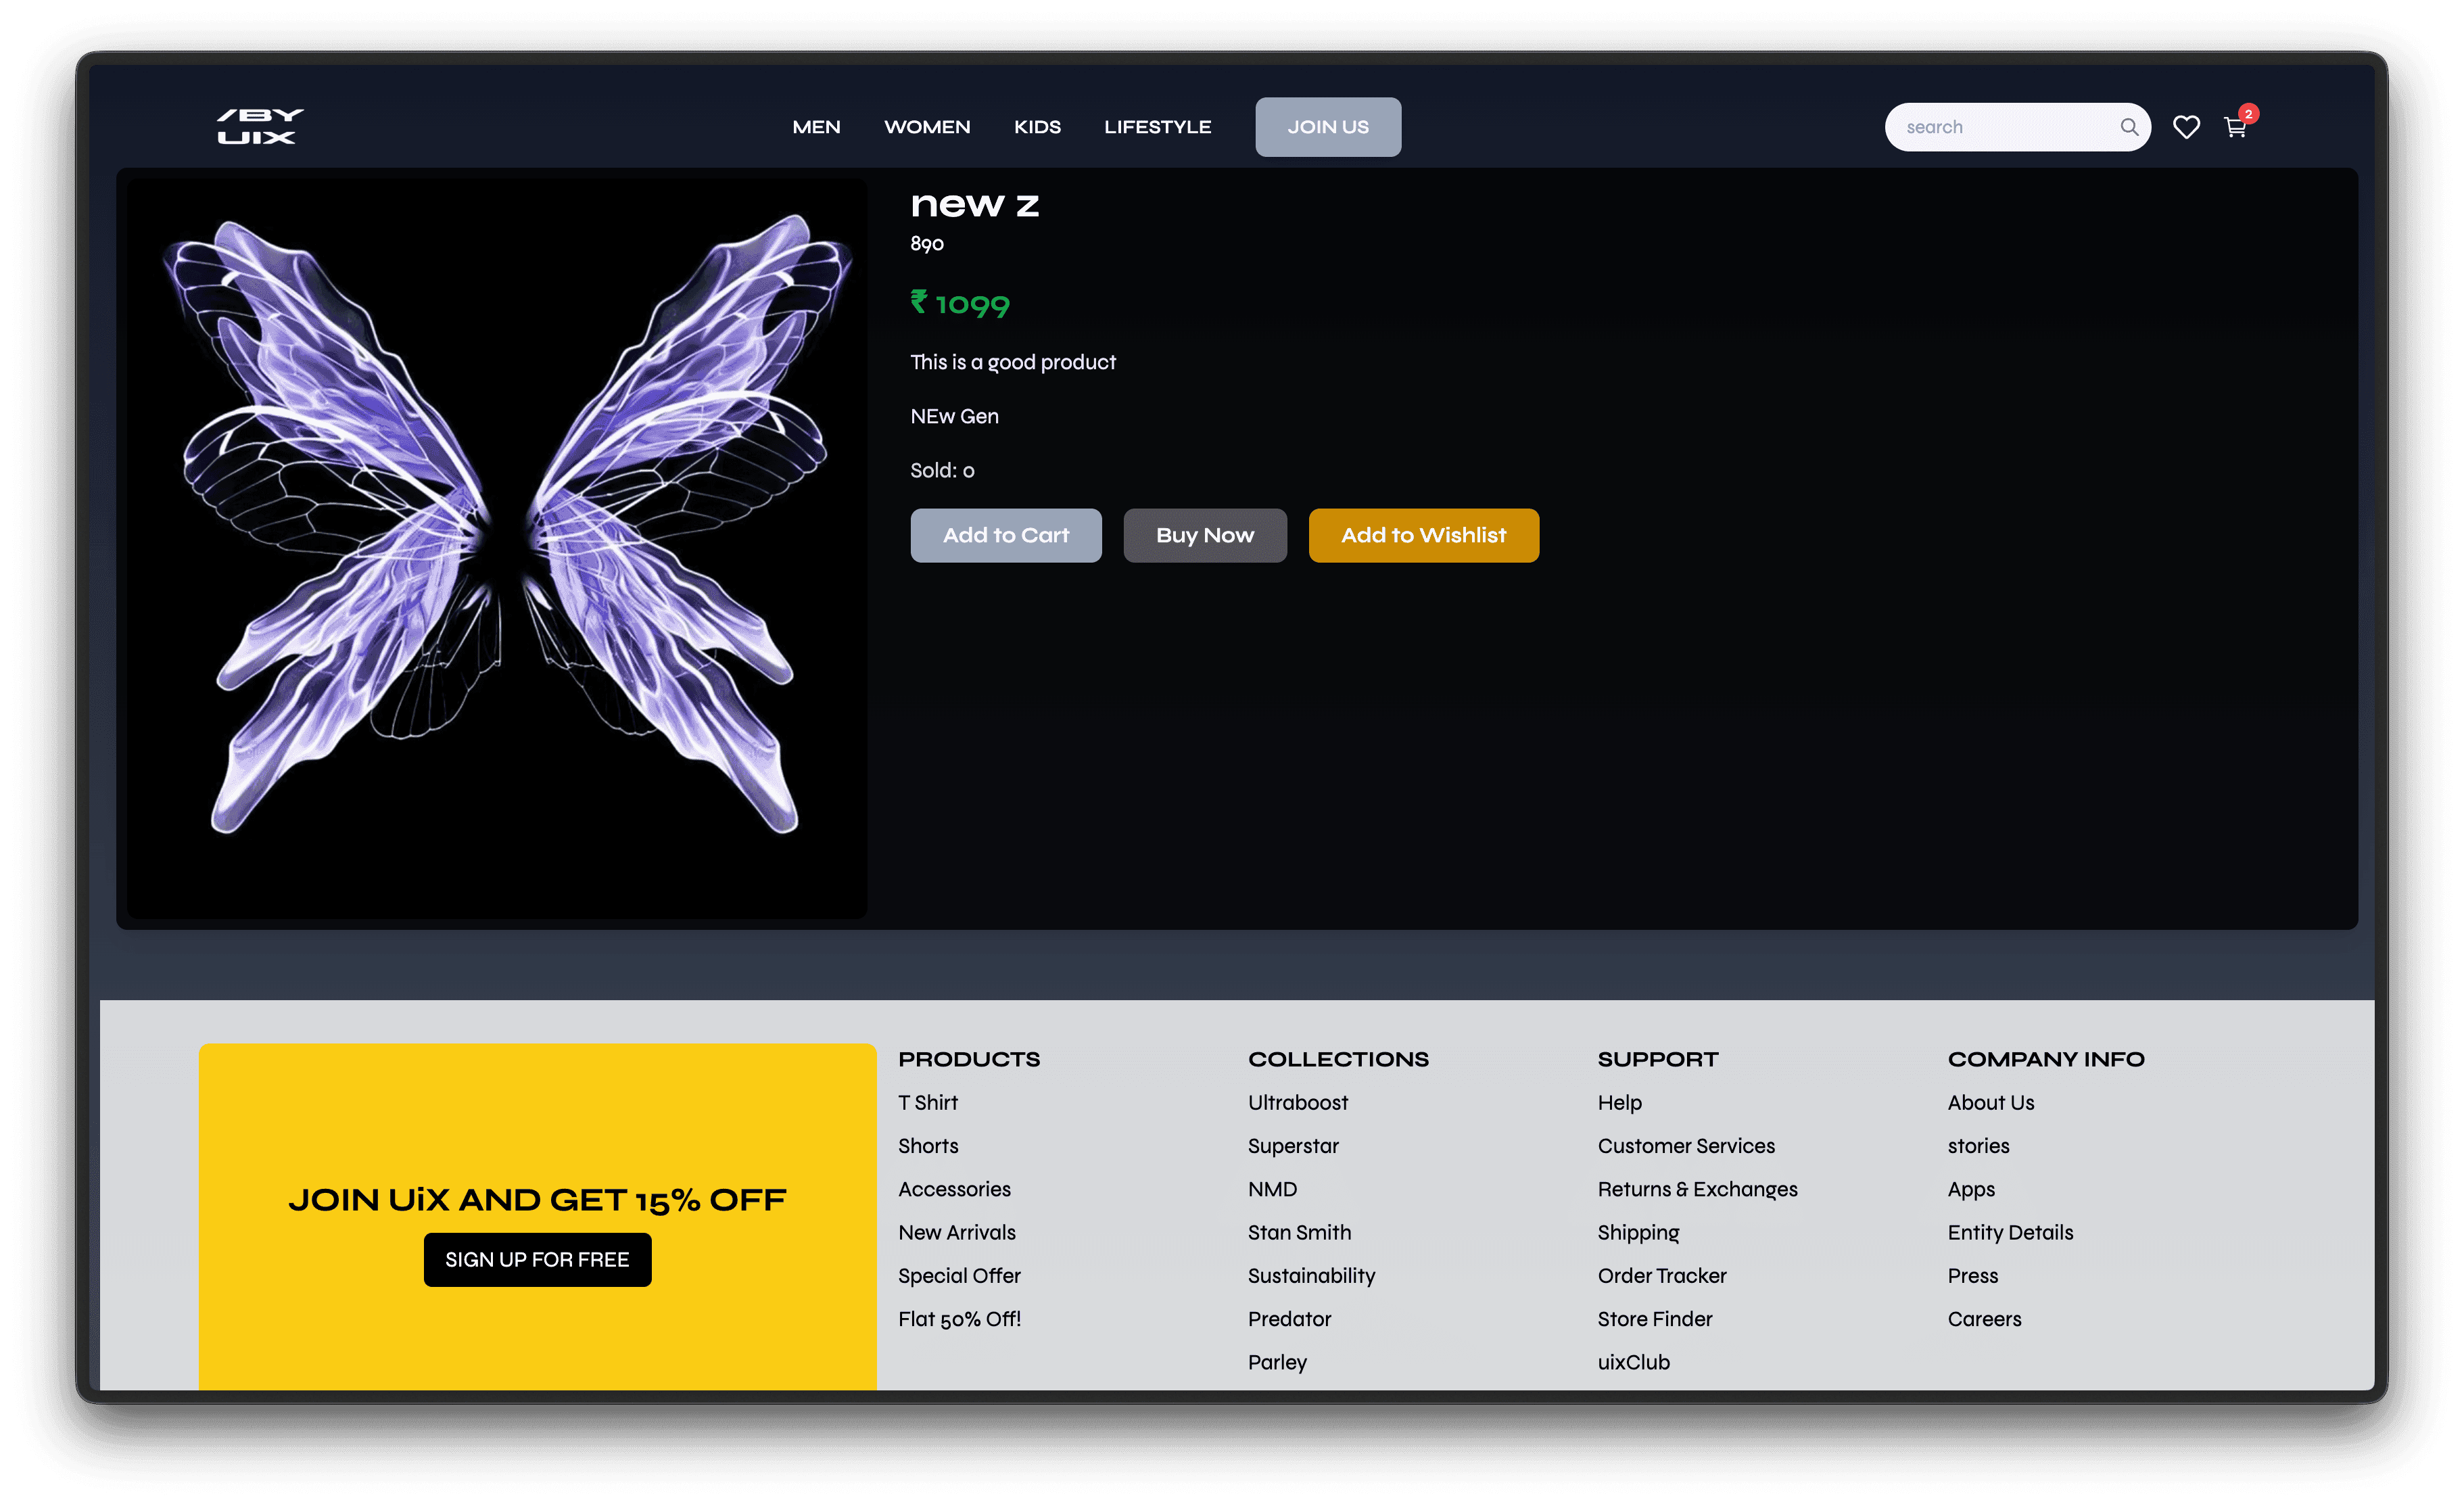Open the Flat 50% Off! link
Image resolution: width=2464 pixels, height=1504 pixels.
(960, 1319)
